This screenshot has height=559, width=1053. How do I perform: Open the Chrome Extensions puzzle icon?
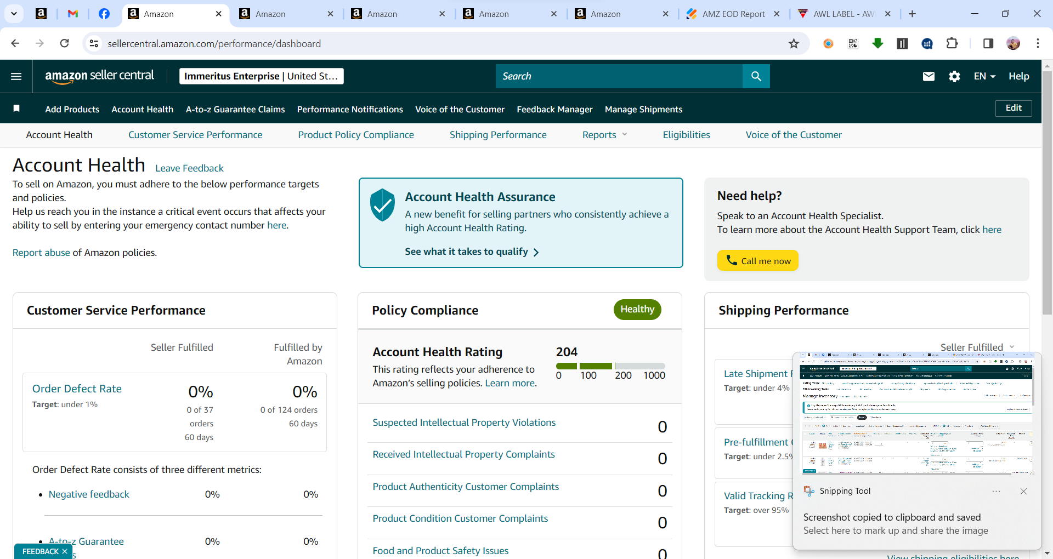coord(952,43)
